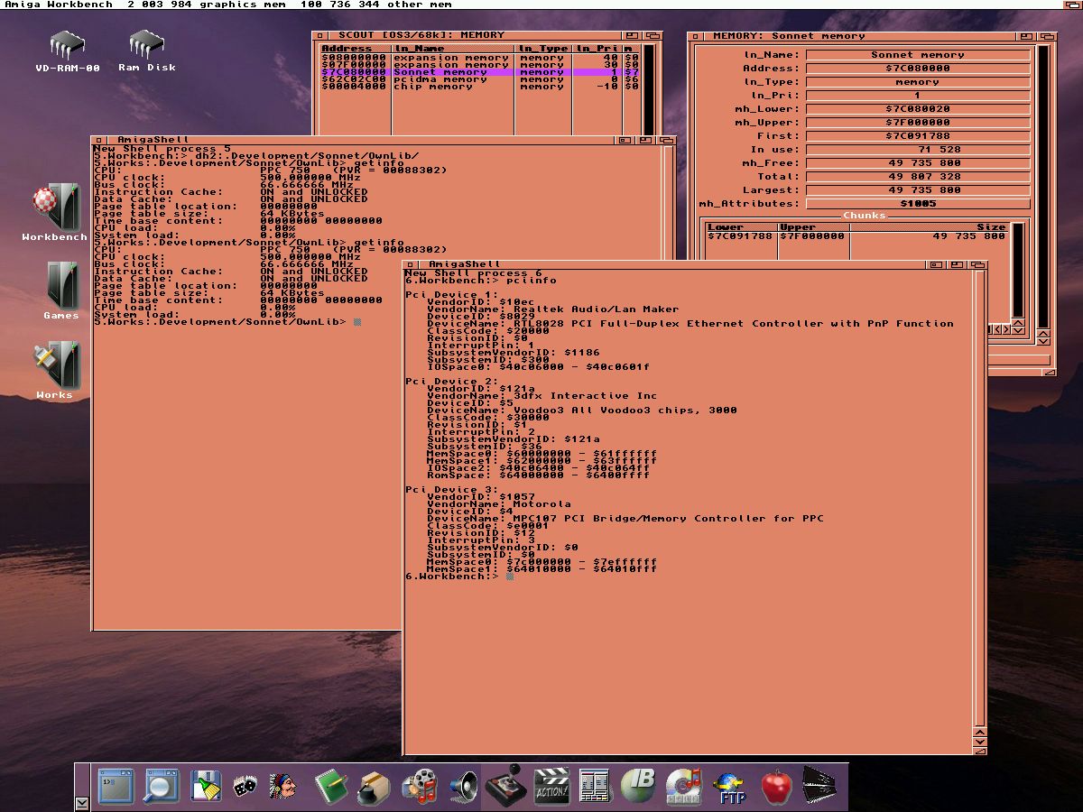Click the ln_Name column header in Scout
1083x812 pixels.
(453, 49)
